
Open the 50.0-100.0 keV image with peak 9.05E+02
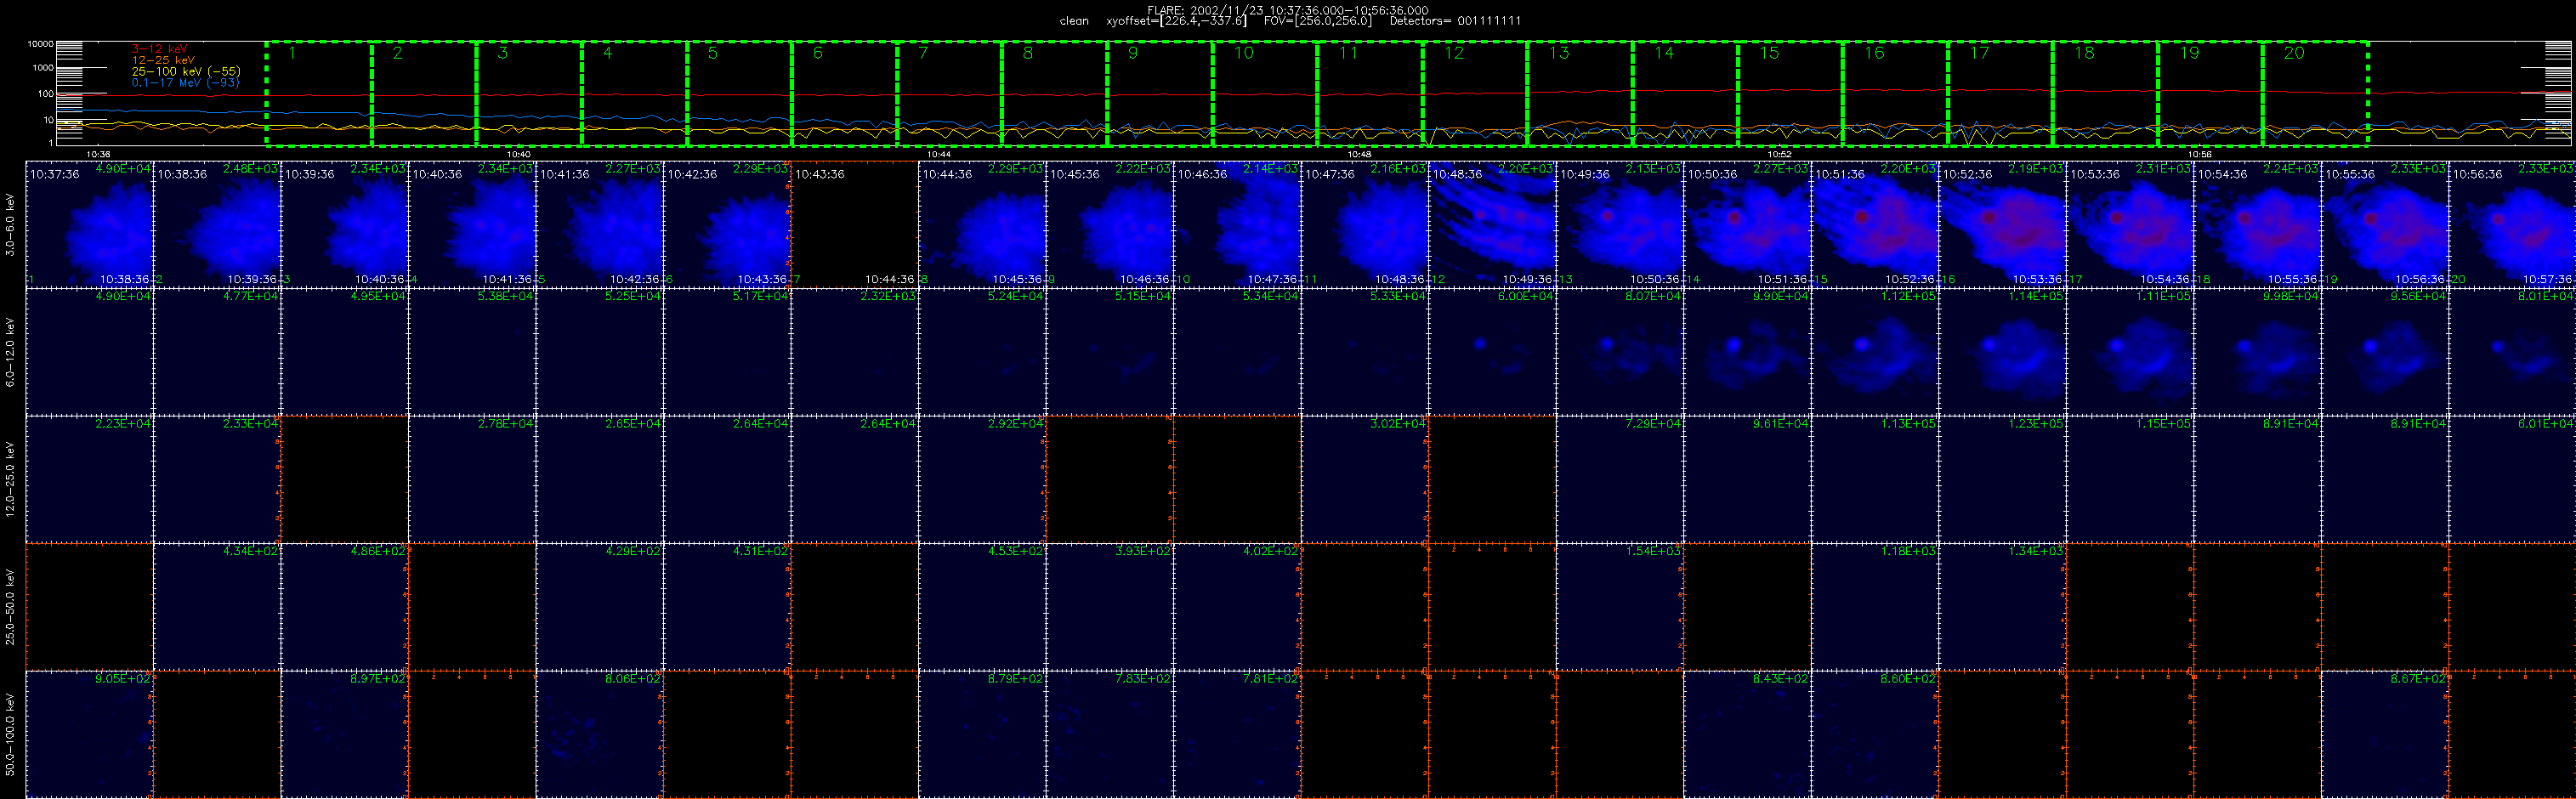click(x=89, y=734)
